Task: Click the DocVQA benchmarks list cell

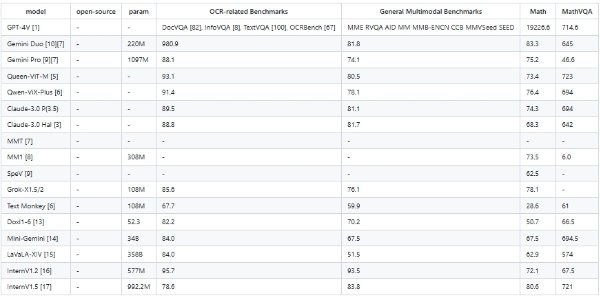Action: tap(248, 28)
